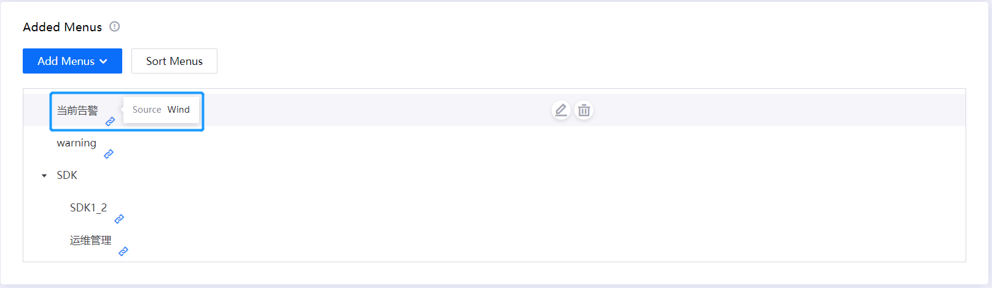This screenshot has width=992, height=288.
Task: Click the Sort Menus button
Action: pos(174,61)
